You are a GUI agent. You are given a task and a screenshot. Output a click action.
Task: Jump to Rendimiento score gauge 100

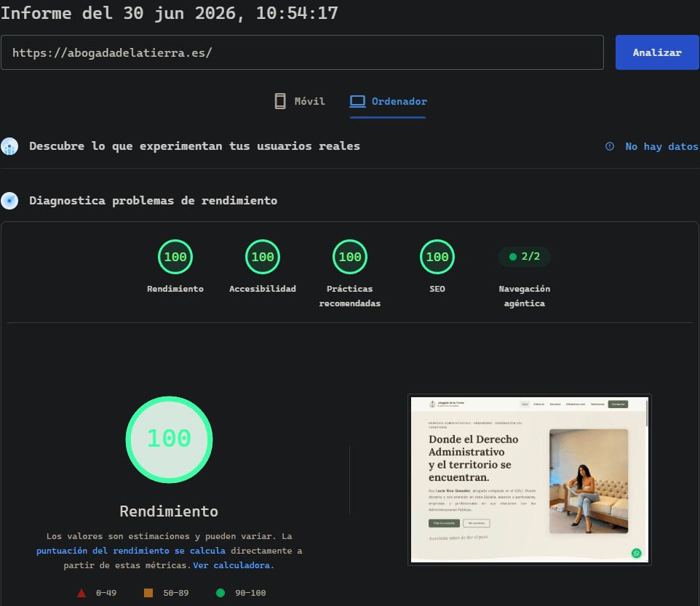175,257
